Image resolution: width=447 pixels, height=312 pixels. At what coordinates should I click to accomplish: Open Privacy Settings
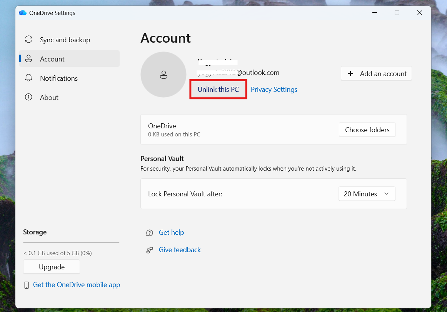274,89
